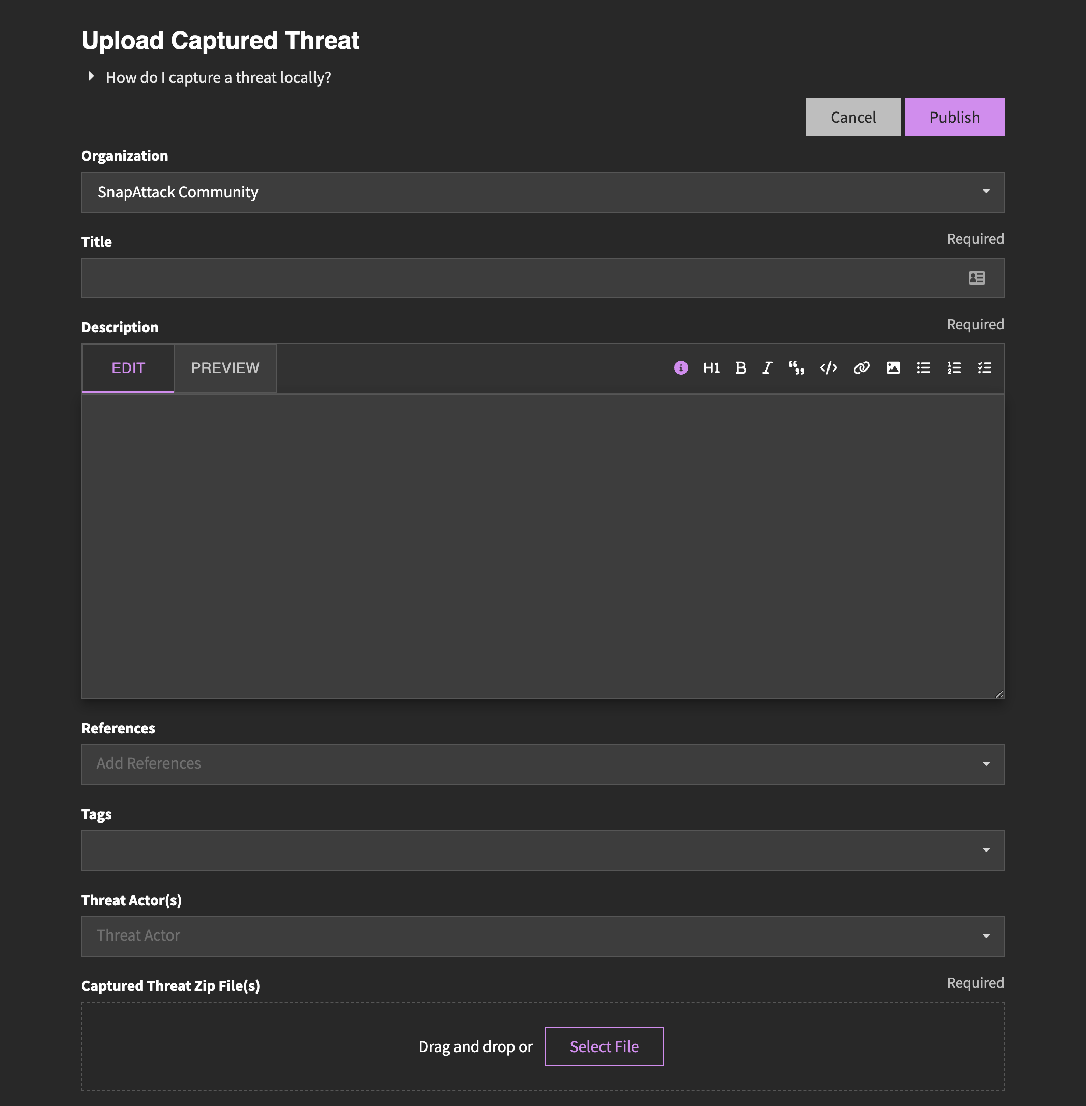Switch to the EDIT tab
1086x1106 pixels.
click(x=128, y=368)
